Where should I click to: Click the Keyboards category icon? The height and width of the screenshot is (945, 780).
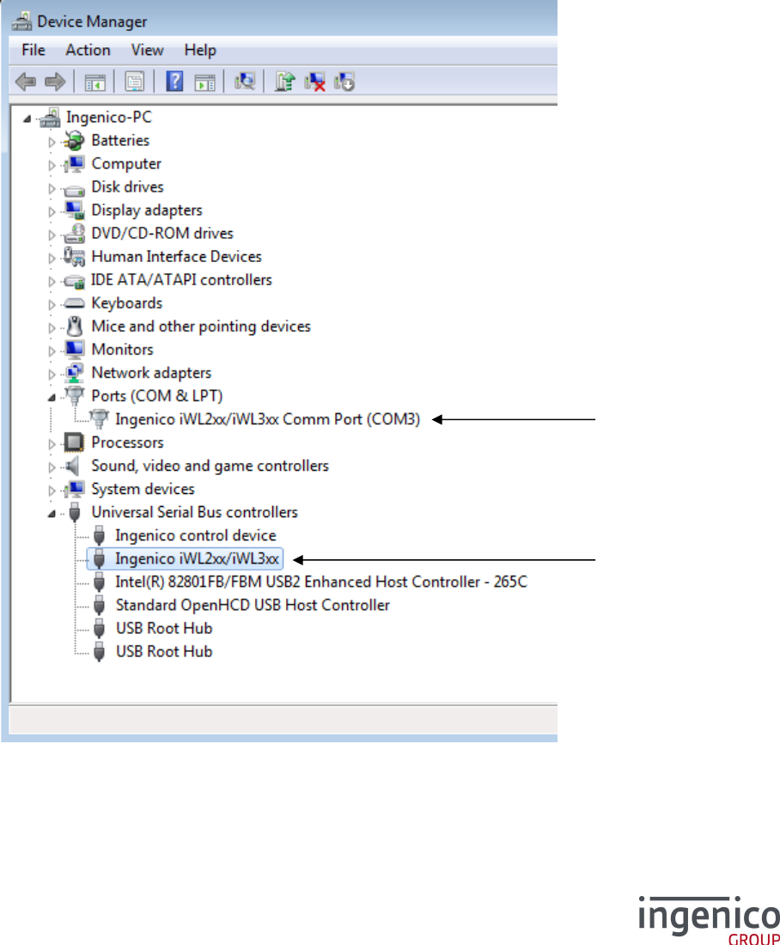pyautogui.click(x=74, y=303)
